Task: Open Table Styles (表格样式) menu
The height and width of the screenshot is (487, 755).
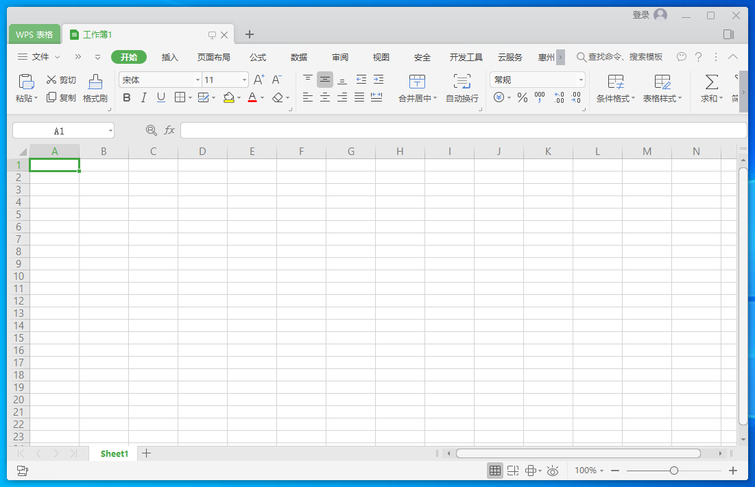Action: 662,88
